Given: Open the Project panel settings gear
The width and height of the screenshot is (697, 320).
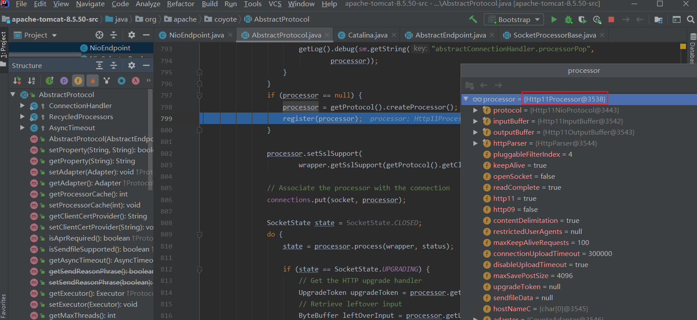Looking at the screenshot, I should (132, 35).
